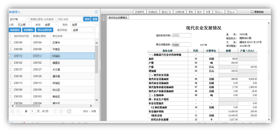Click the exclamation warning icon beside the tab
Image resolution: width=280 pixels, height=132 pixels.
104,18
